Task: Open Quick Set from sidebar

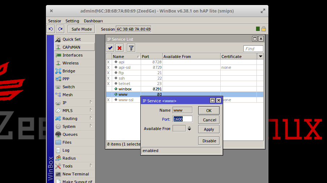Action: 75,39
